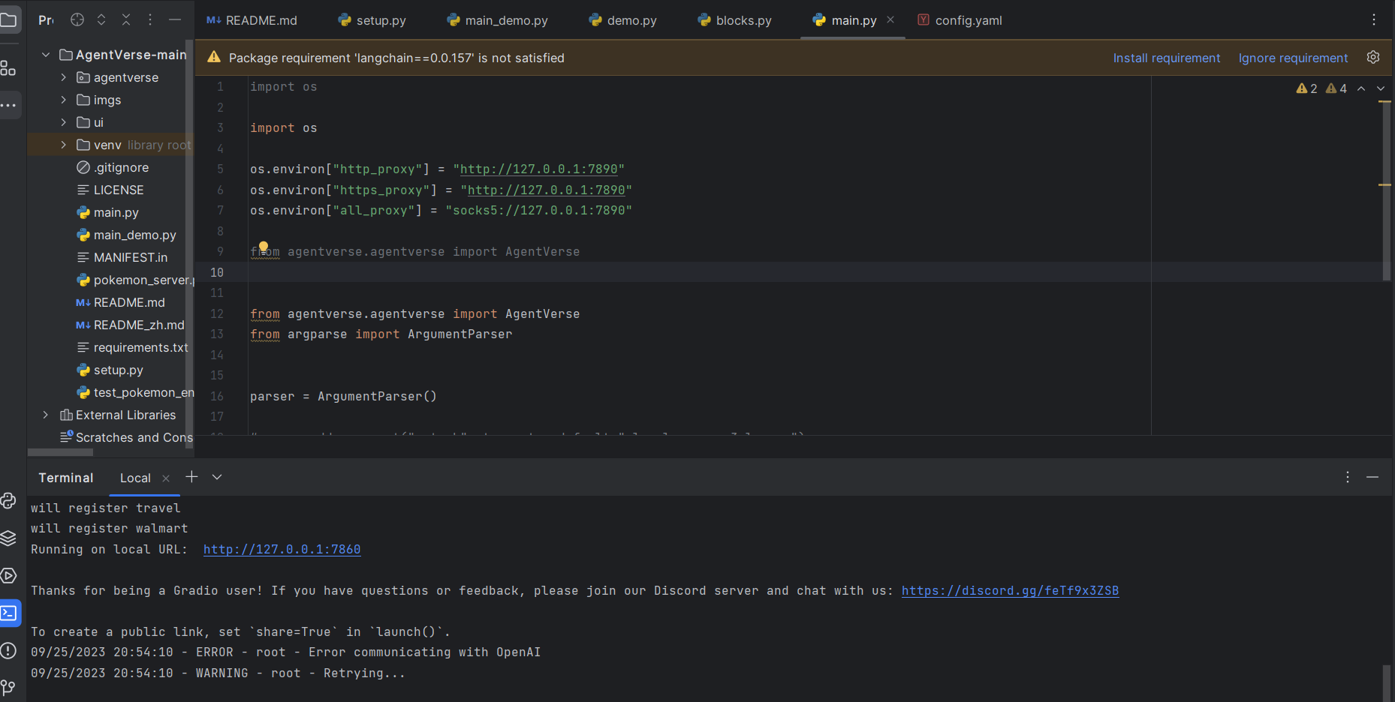1395x702 pixels.
Task: Expand External Libraries node
Action: 45,415
